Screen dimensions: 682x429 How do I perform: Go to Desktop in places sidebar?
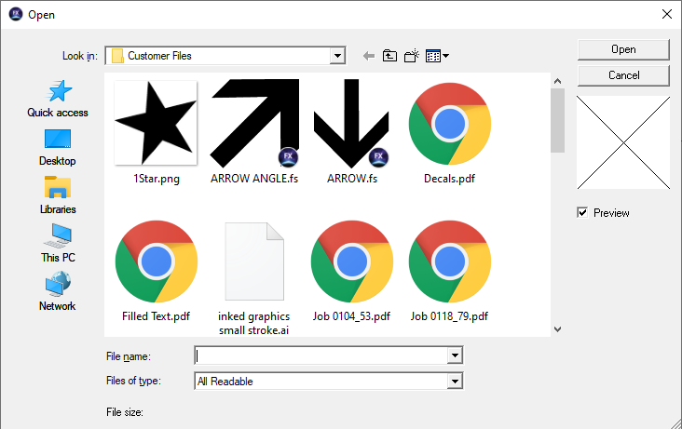58,146
